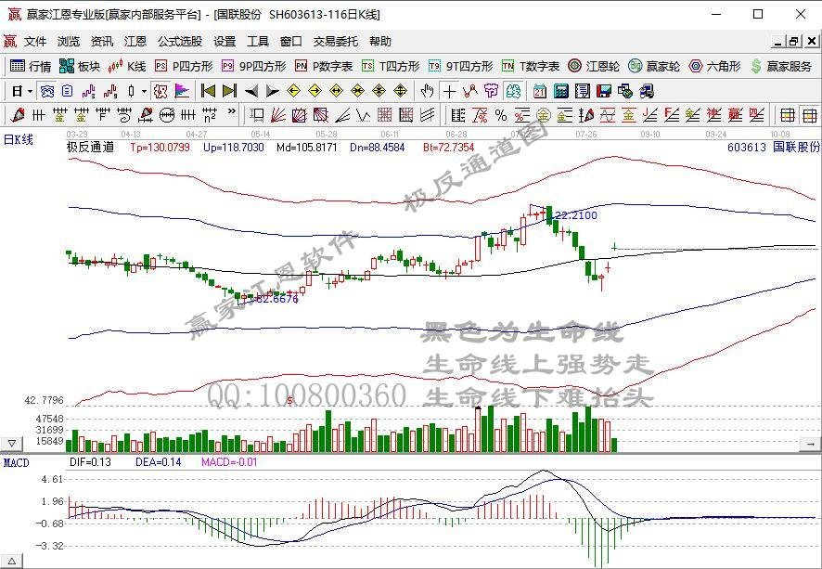
Task: Collapse volume pane with ▽ arrow
Action: point(11,444)
